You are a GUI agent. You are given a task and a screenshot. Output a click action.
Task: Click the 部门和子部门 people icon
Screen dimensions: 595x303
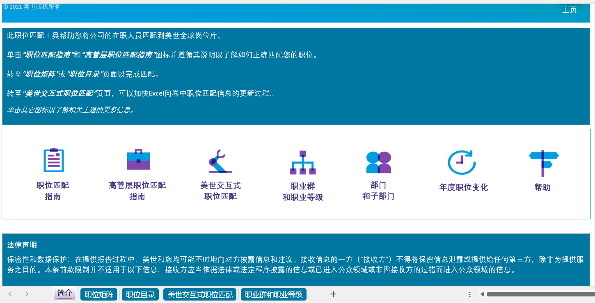tap(378, 162)
